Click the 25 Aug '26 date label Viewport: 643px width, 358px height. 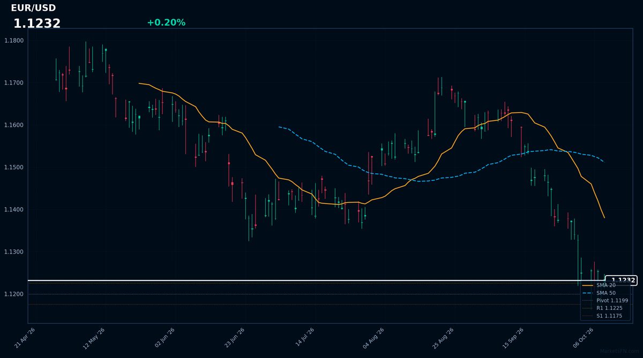(x=443, y=338)
